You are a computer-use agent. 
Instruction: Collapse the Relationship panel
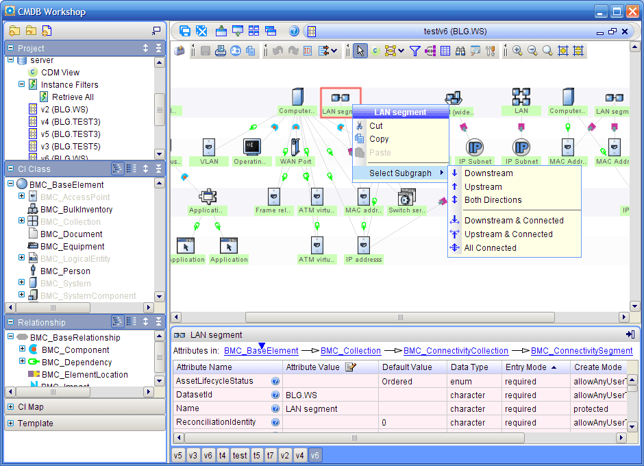click(11, 322)
